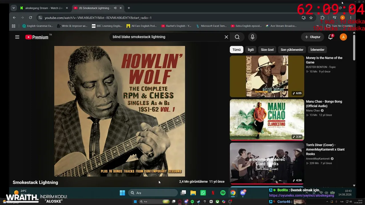Open Extra English episod... bookmark
The image size is (365, 205).
[x=246, y=26]
